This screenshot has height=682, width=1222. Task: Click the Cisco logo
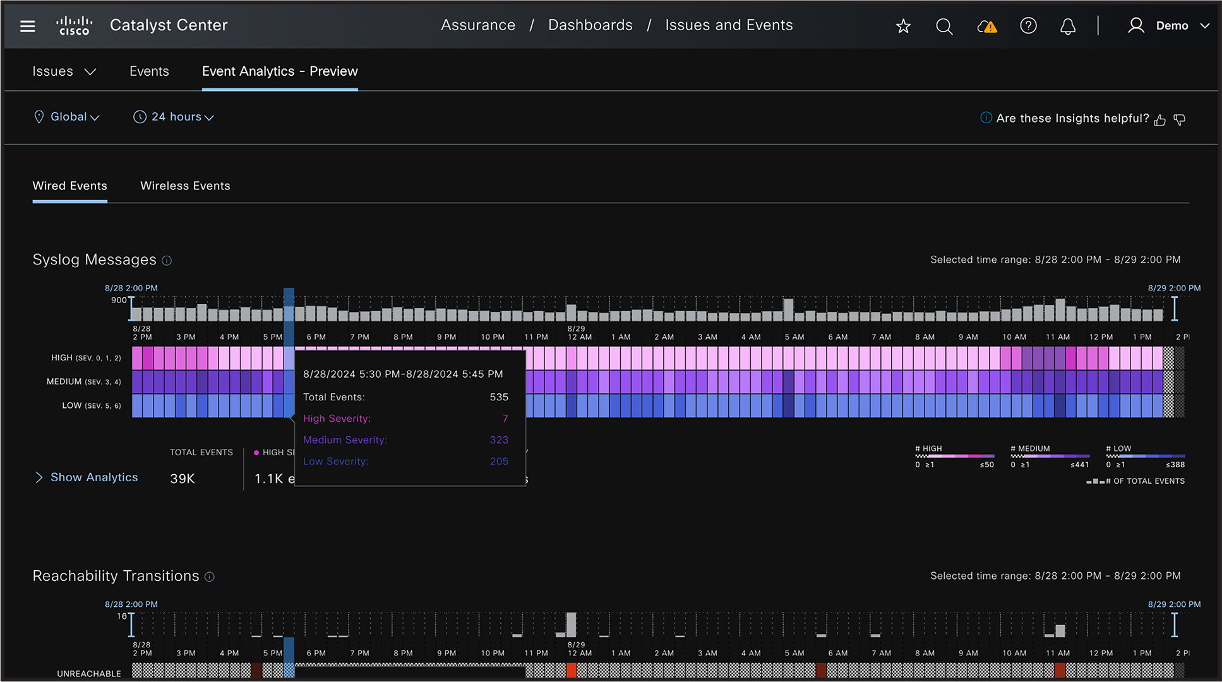pos(74,25)
